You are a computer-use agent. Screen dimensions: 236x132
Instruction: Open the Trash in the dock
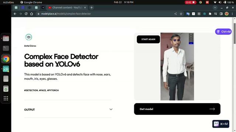pyautogui.click(x=6, y=89)
